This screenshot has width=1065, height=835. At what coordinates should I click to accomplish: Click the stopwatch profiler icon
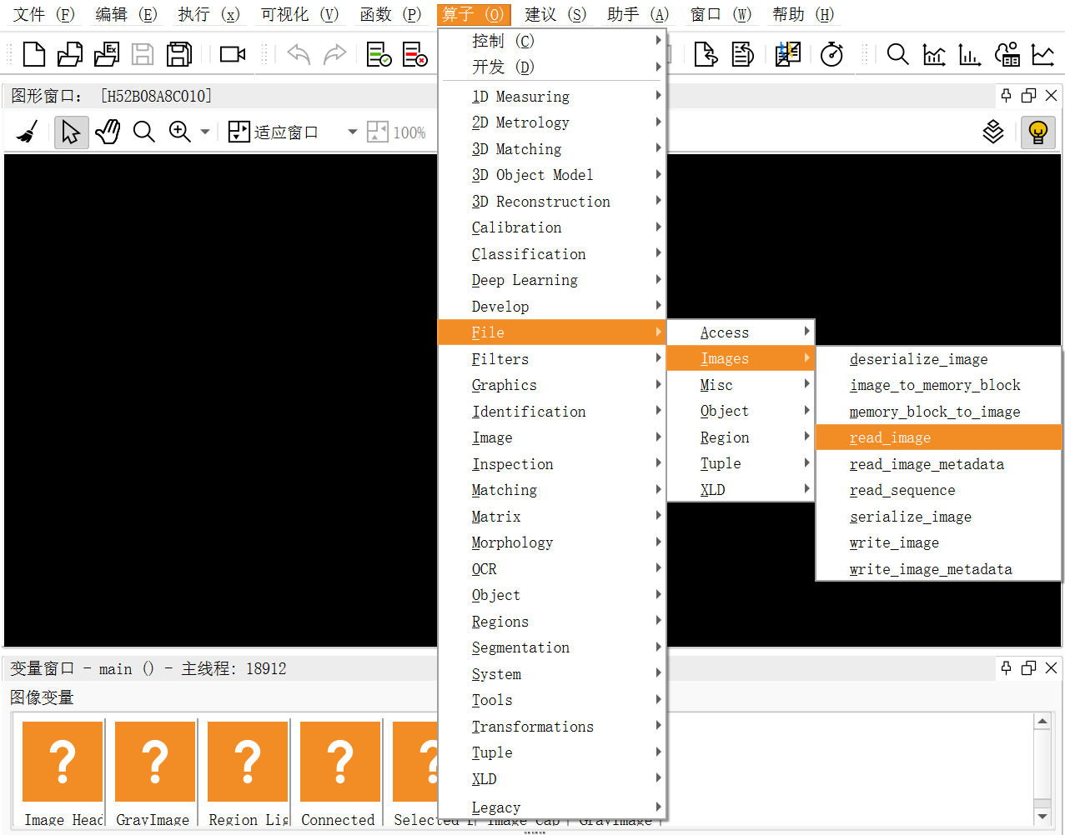[x=832, y=54]
